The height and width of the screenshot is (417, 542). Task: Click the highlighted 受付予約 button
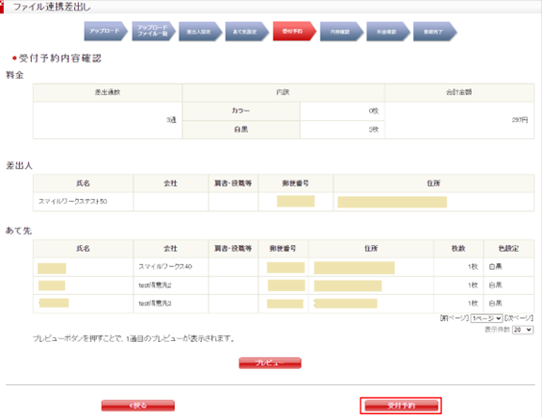[401, 405]
